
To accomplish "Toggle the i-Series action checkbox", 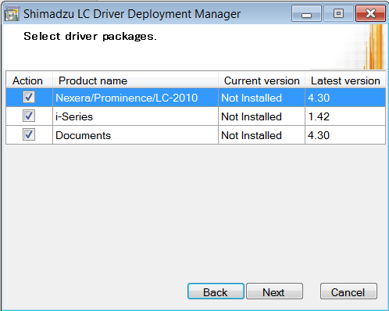I will [x=29, y=116].
